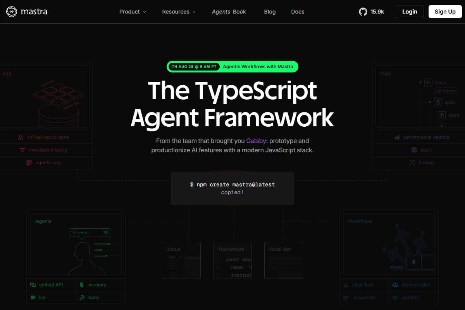Click the agentic rag grid icon

tap(29, 163)
